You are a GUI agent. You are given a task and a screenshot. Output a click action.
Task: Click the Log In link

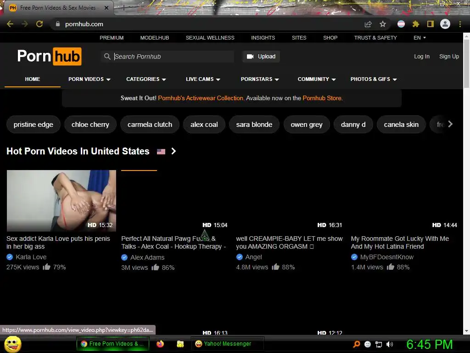[x=422, y=57]
